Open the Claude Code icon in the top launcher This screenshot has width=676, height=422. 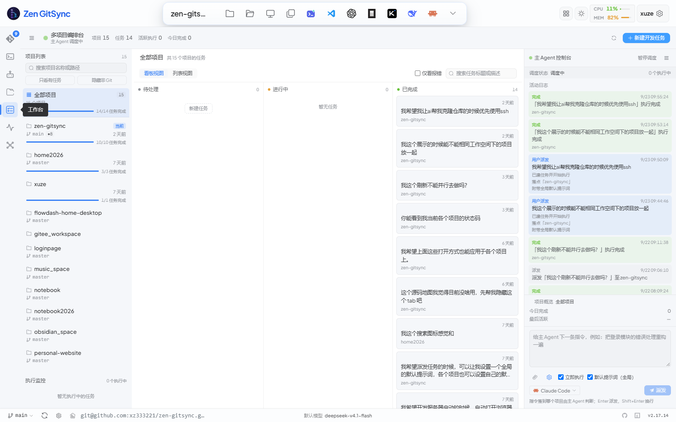pyautogui.click(x=433, y=14)
